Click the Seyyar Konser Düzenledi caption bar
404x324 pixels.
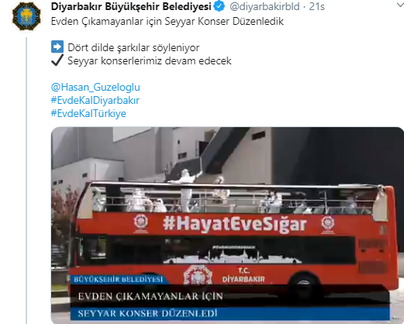pyautogui.click(x=230, y=314)
